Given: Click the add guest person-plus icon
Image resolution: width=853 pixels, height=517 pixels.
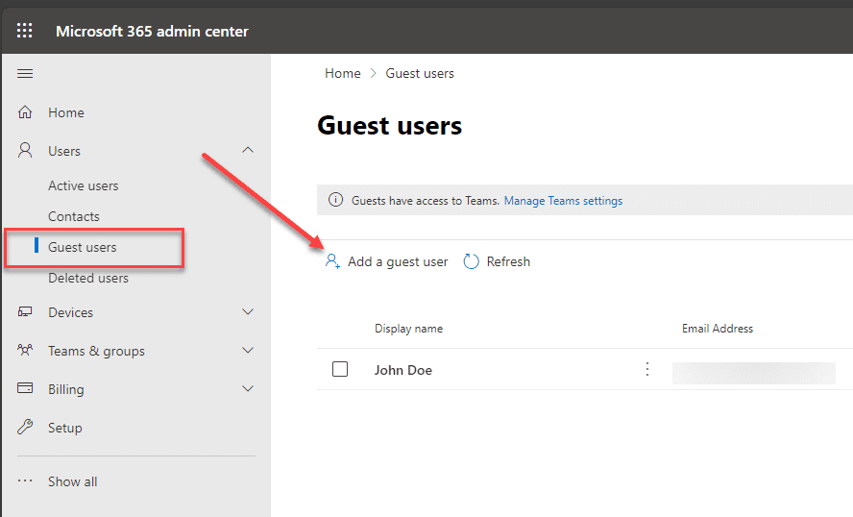Looking at the screenshot, I should (332, 261).
